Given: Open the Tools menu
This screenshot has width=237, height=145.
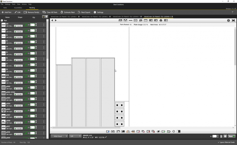Looking at the screenshot, I should [x=14, y=4].
